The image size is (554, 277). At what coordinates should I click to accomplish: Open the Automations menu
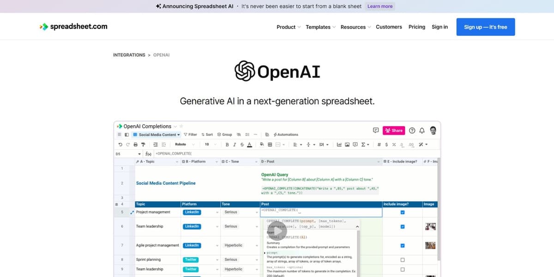tap(286, 134)
